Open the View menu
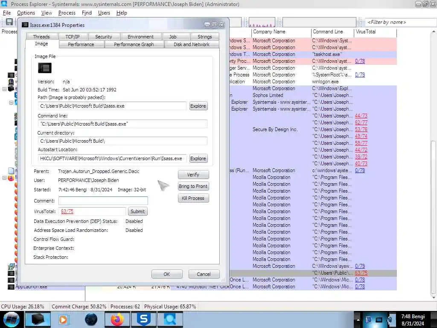 click(x=47, y=13)
